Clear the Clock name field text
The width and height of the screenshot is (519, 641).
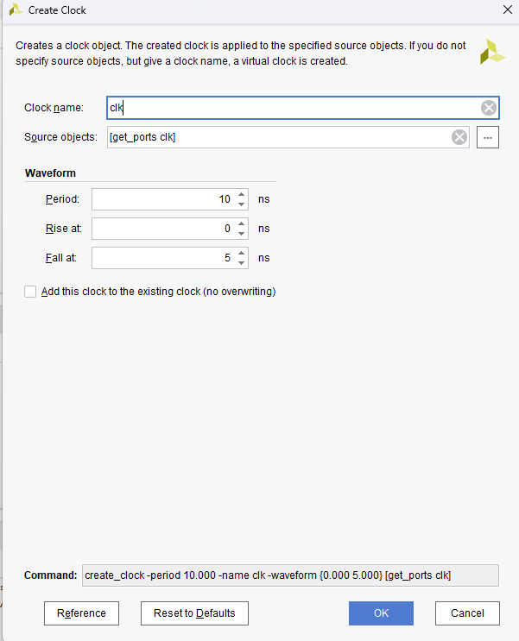[x=489, y=108]
